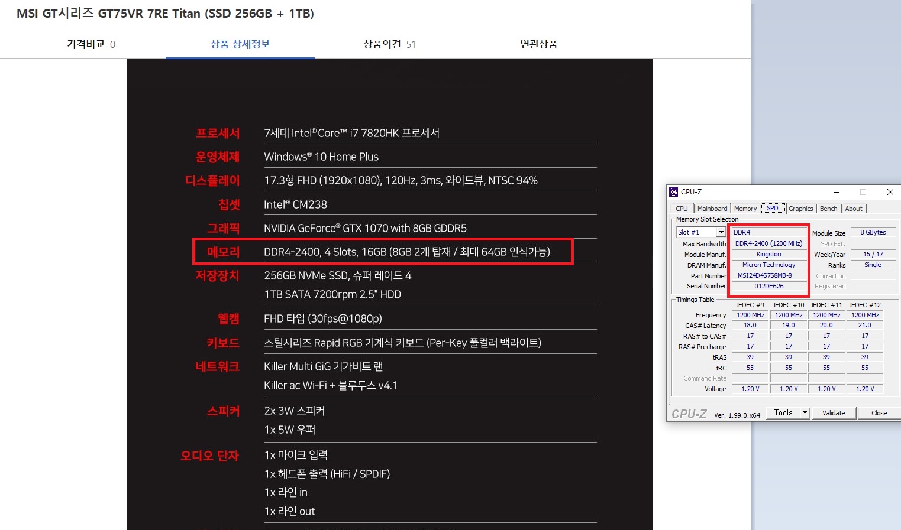The height and width of the screenshot is (530, 901).
Task: Open the Graphics tab in CPU-Z
Action: pos(801,209)
